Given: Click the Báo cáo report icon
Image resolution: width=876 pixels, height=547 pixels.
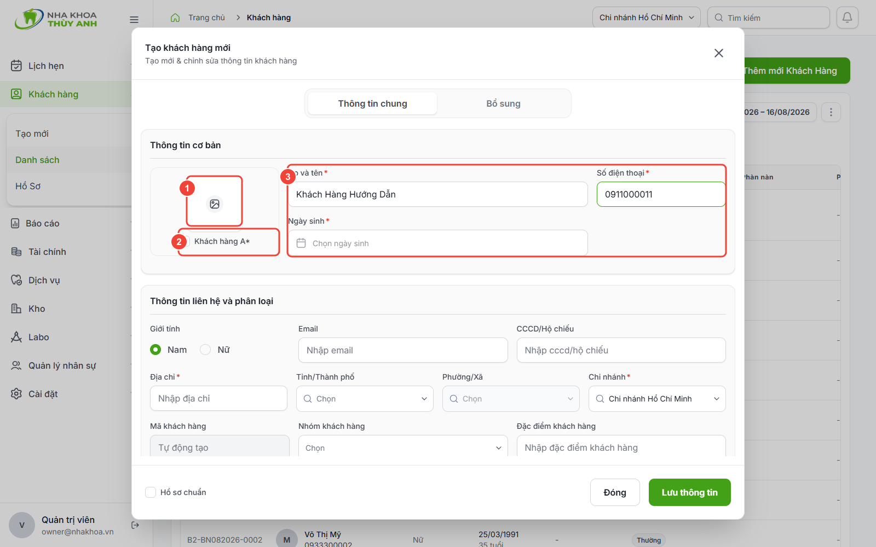Looking at the screenshot, I should click(x=15, y=223).
